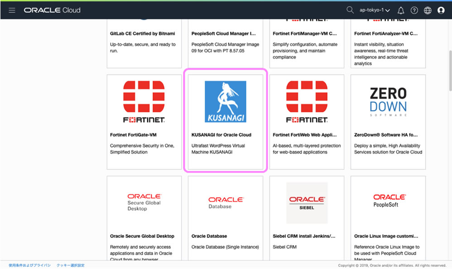Open the Fortinet FortiWeb logo tile
The width and height of the screenshot is (452, 269).
307,102
